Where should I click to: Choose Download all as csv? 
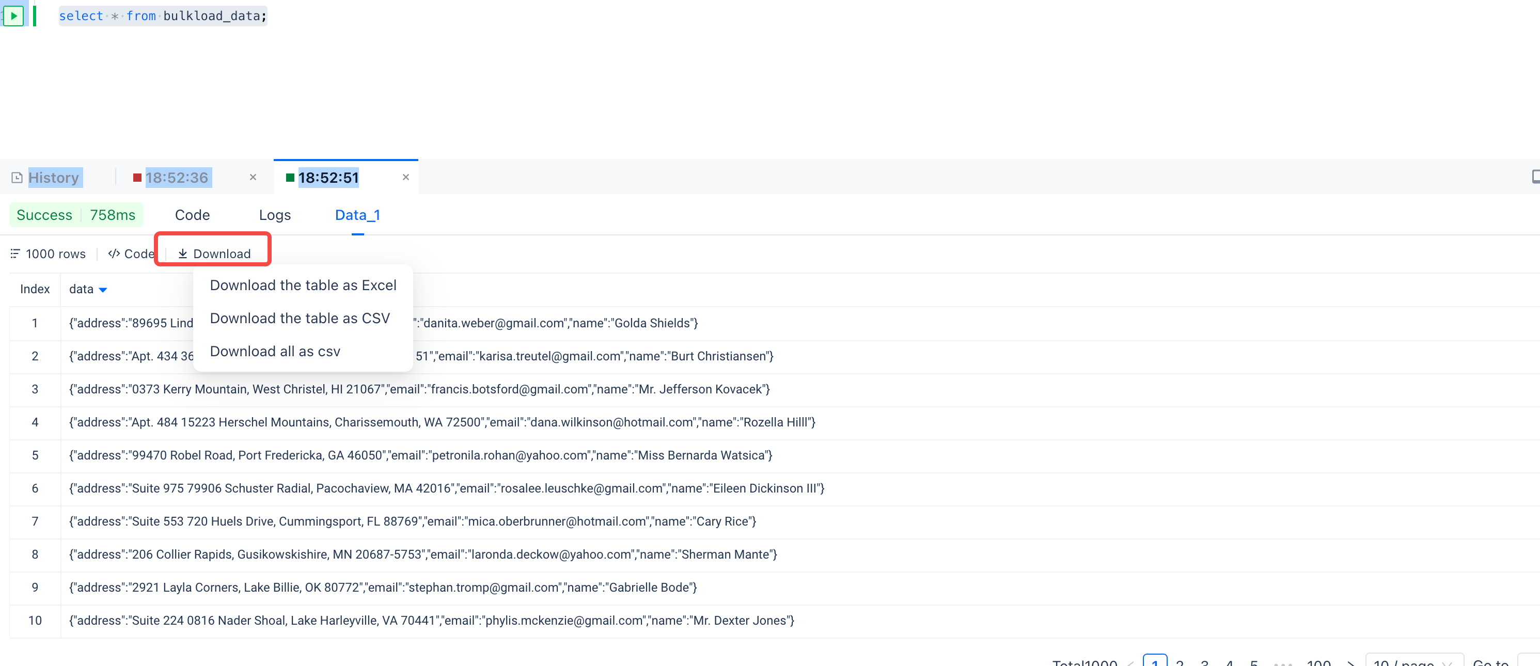coord(275,351)
